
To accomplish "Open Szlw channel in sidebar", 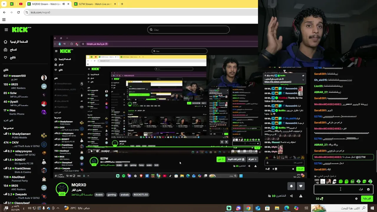I will pyautogui.click(x=25, y=95).
